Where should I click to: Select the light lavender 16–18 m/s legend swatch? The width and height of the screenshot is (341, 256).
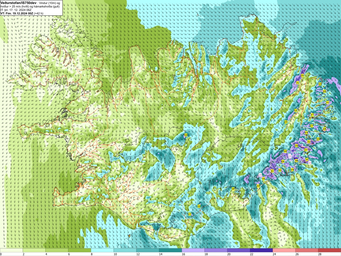(193, 250)
